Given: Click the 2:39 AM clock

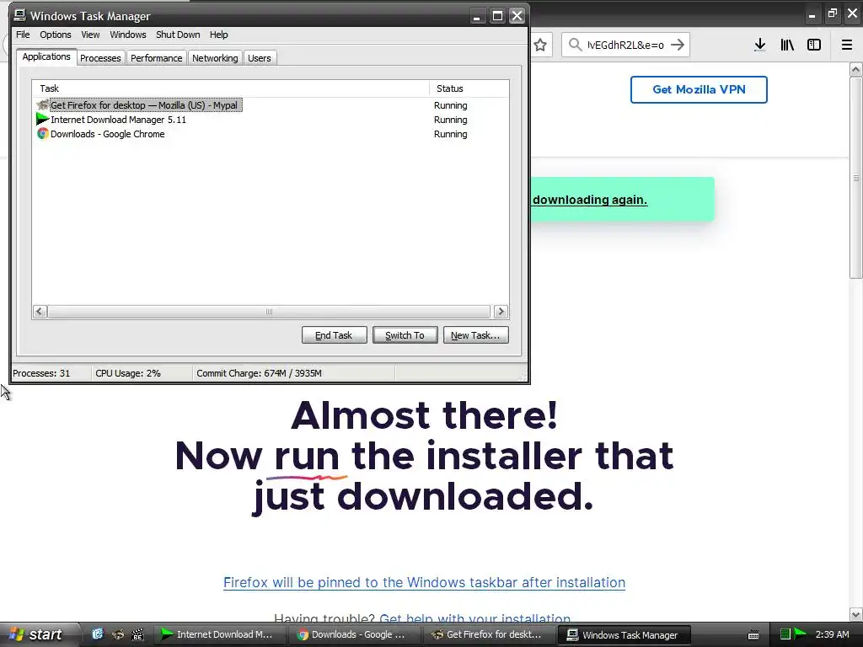Looking at the screenshot, I should click(832, 634).
